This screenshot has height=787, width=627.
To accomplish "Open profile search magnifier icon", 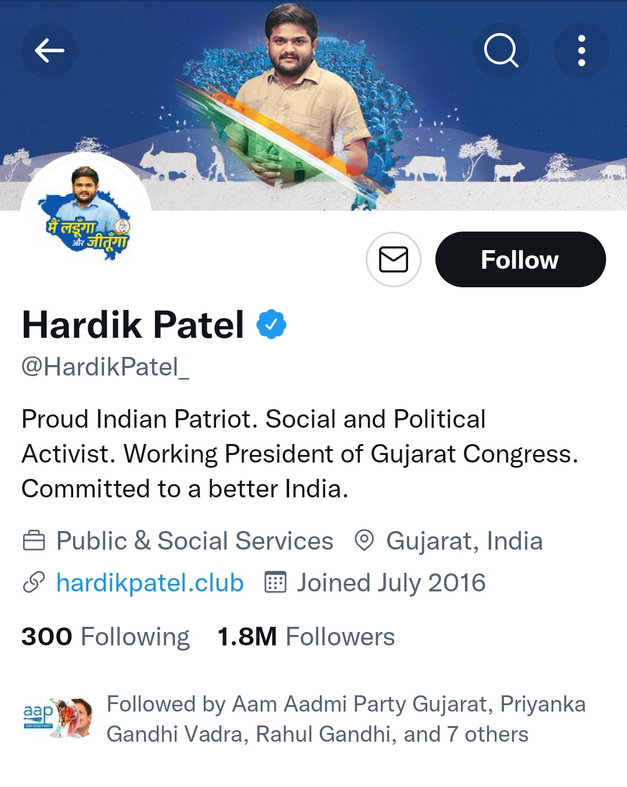I will point(501,50).
